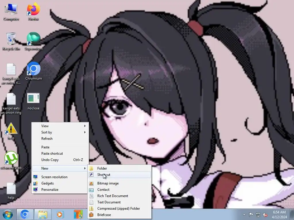Screen dimensions: 294x220
Task: Select the help shortcut with warning sign
Action: (x=11, y=131)
